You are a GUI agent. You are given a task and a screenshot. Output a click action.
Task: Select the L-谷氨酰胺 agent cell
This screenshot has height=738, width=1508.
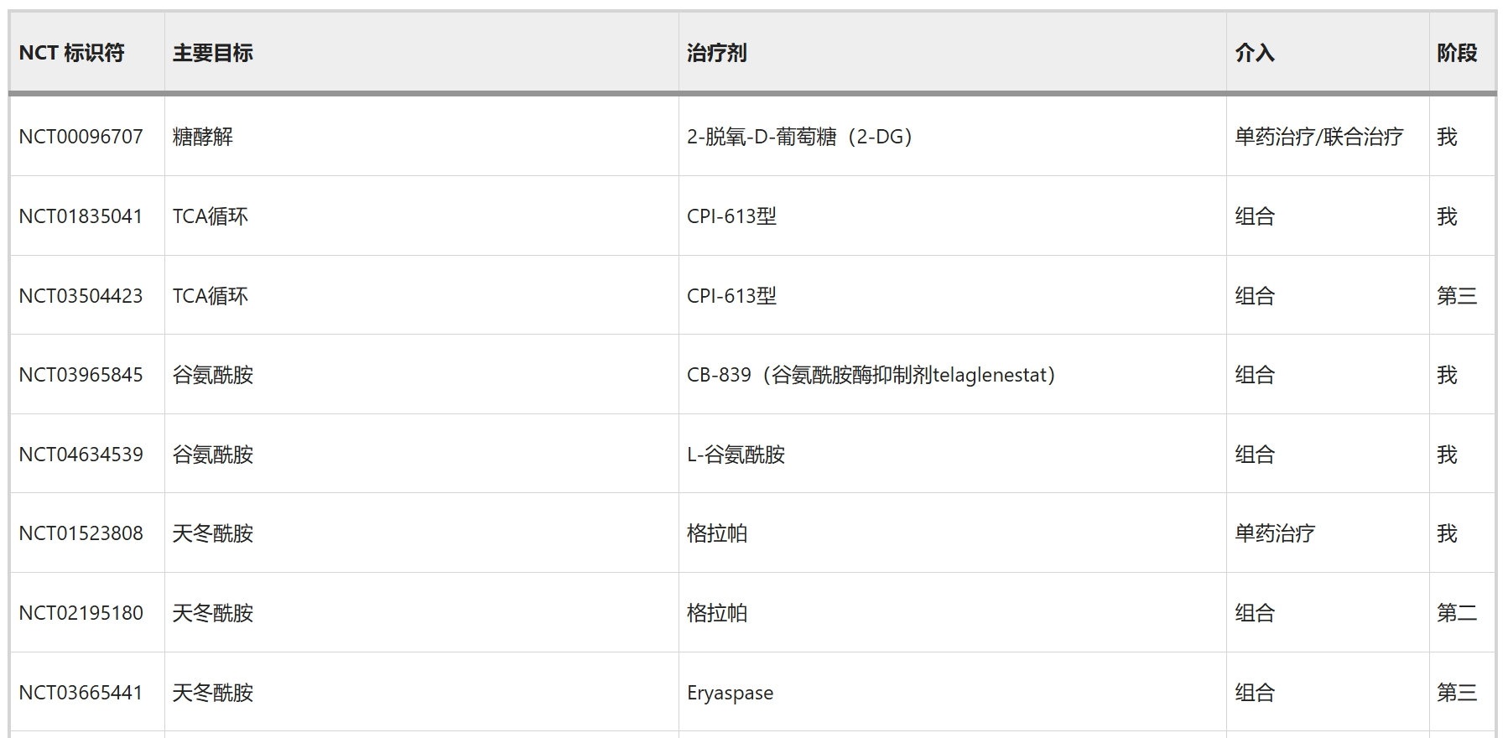(x=736, y=455)
